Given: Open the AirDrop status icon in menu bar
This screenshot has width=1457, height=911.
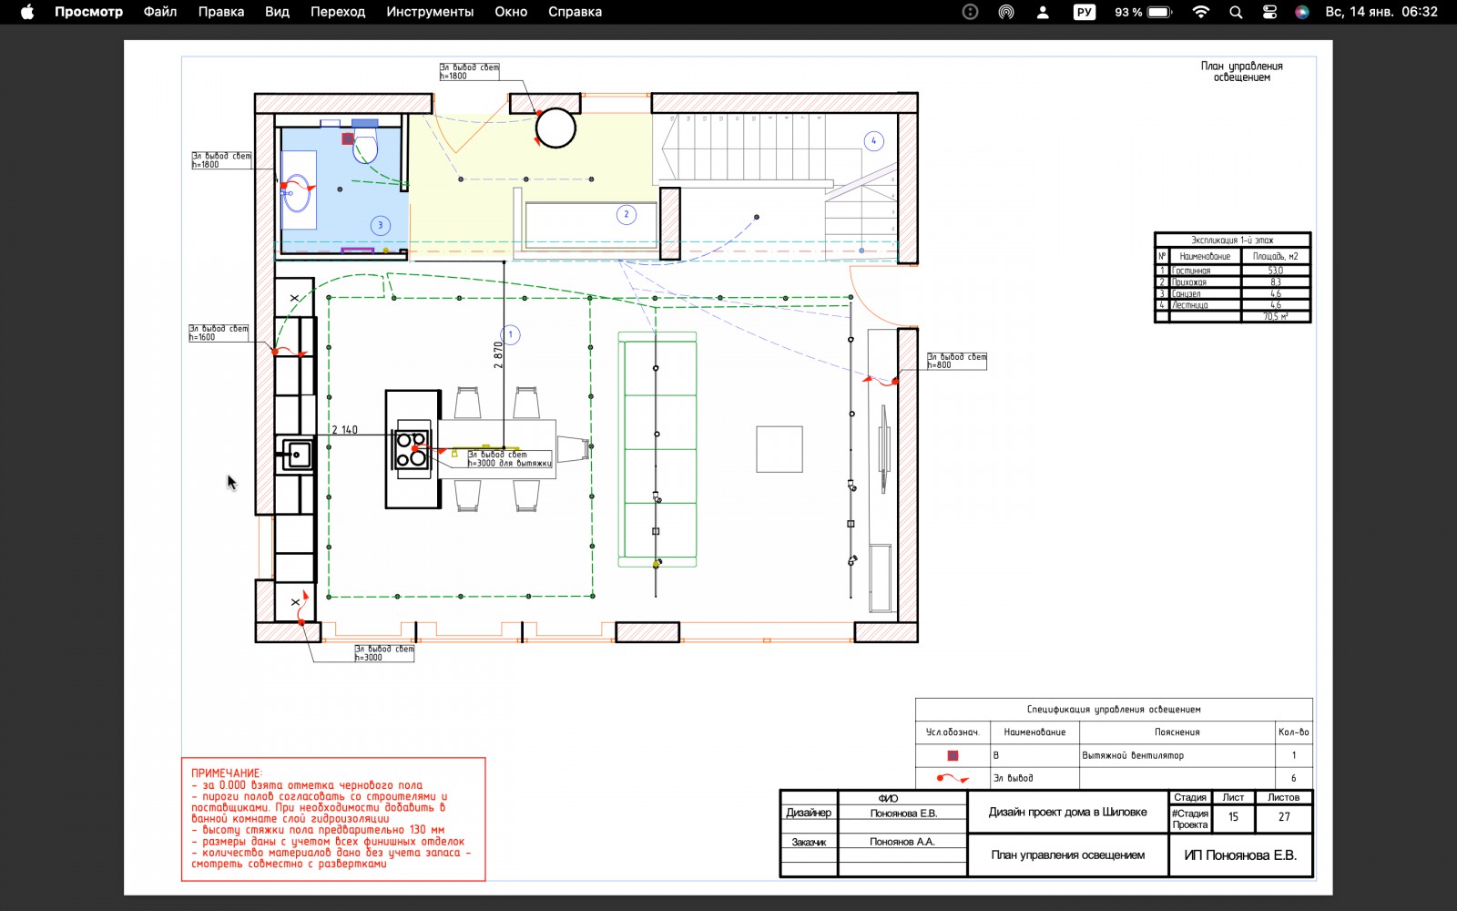Looking at the screenshot, I should point(1006,12).
